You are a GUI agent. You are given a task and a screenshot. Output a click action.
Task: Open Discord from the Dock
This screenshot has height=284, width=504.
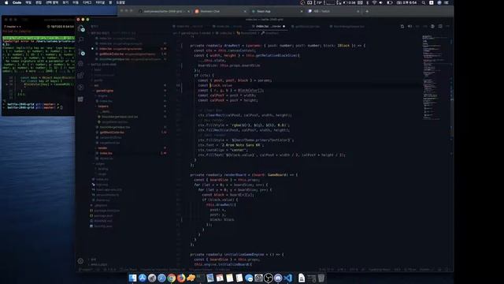click(x=278, y=278)
